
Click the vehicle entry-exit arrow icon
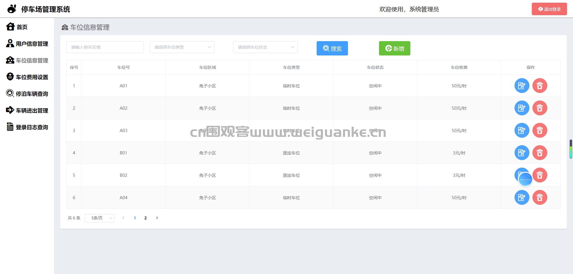tap(10, 110)
